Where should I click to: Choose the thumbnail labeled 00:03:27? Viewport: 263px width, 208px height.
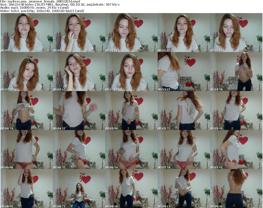tap(184, 72)
